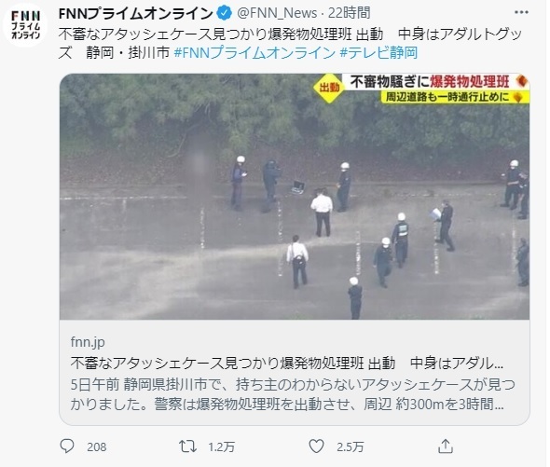The height and width of the screenshot is (467, 550).
Task: Open the link card headline
Action: [x=287, y=364]
